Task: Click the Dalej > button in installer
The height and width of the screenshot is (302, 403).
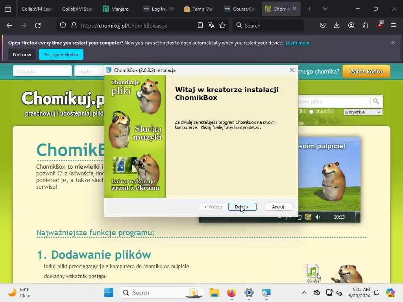Action: (x=242, y=207)
